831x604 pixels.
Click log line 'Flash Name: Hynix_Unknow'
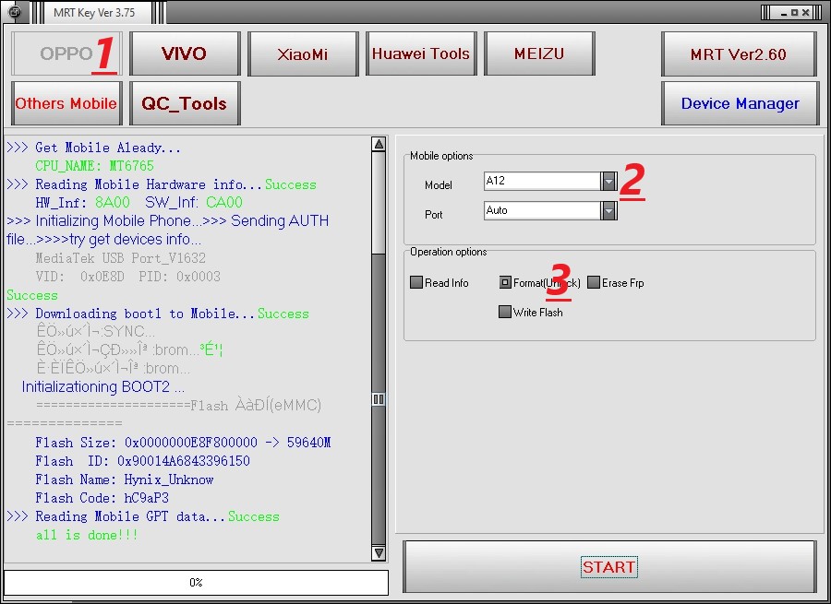pos(125,480)
